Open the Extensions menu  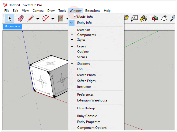pos(93,11)
